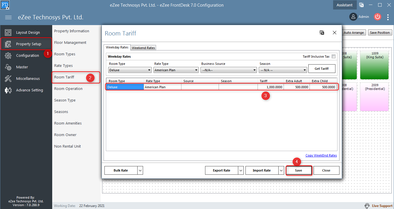Click the Advance Setting icon
The height and width of the screenshot is (209, 394).
8,90
